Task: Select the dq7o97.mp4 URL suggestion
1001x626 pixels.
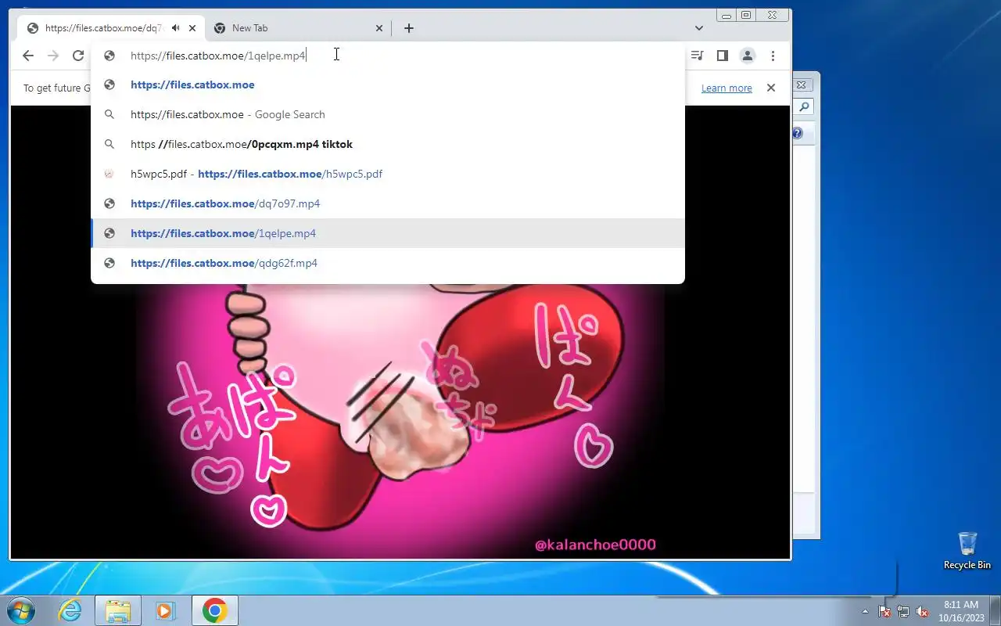Action: (x=388, y=203)
